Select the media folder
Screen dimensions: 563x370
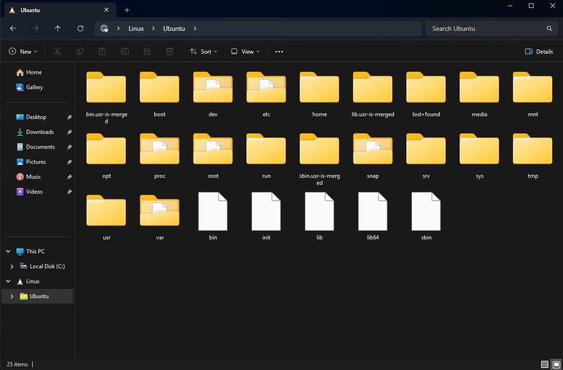[480, 94]
